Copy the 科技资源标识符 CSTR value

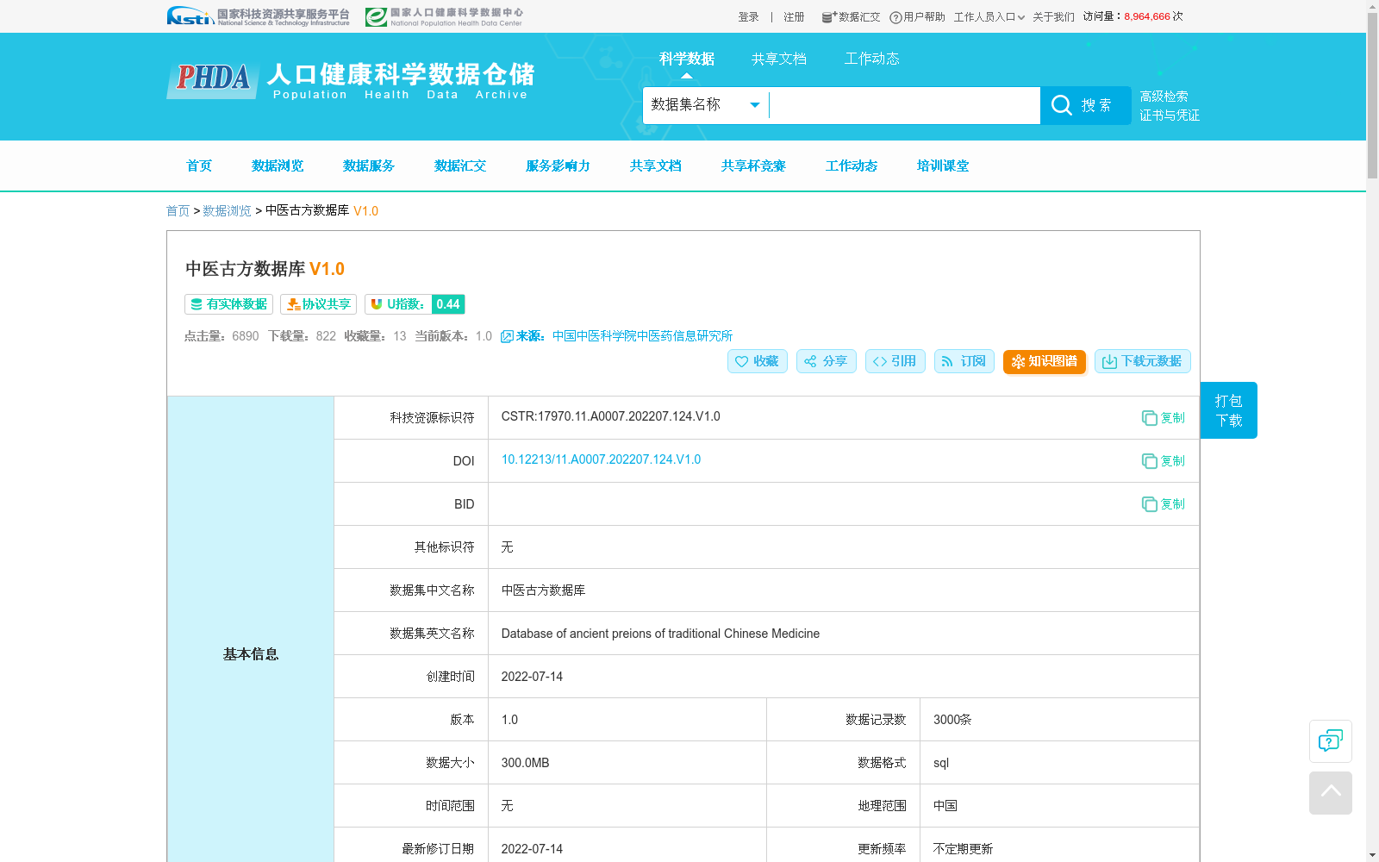coord(1163,418)
